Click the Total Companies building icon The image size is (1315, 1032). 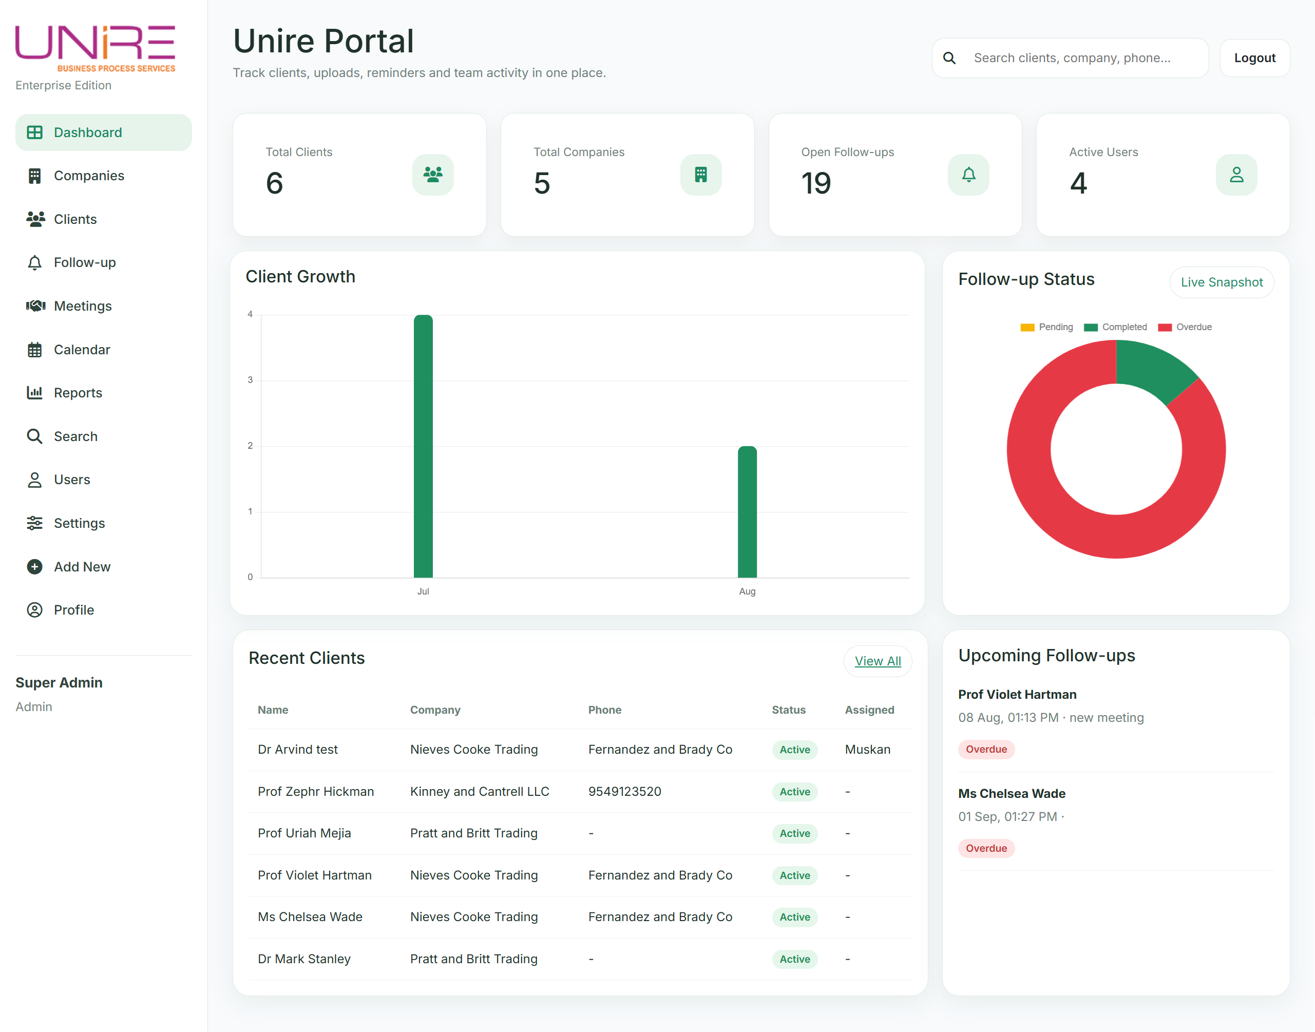[701, 175]
